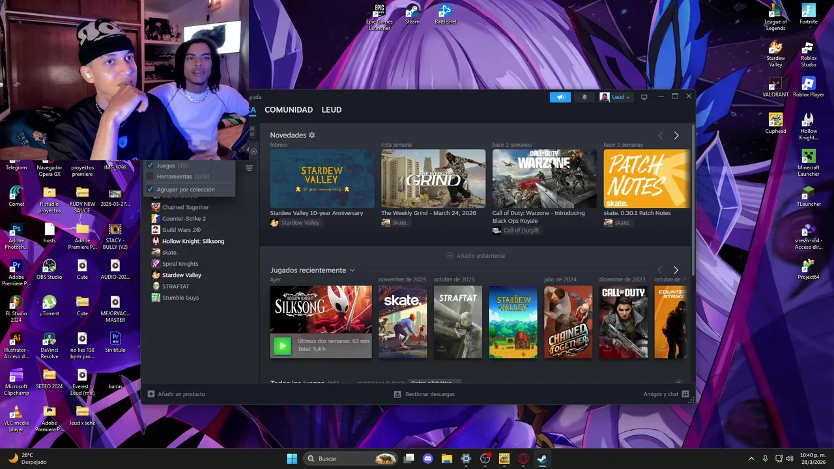Switch Steam to Big Picture mode
The width and height of the screenshot is (834, 469).
coord(644,97)
